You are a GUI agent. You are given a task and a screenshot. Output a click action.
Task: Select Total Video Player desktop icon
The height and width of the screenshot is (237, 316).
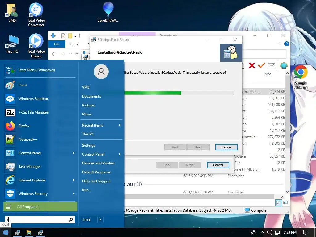[36, 46]
